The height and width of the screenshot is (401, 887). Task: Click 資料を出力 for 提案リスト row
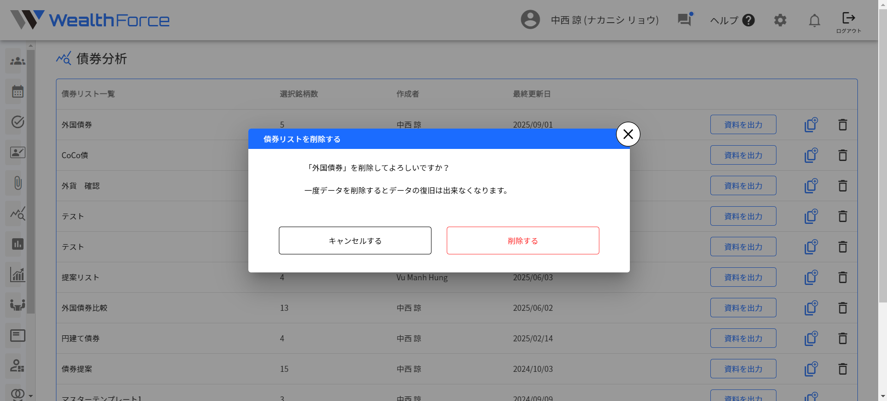pyautogui.click(x=743, y=277)
